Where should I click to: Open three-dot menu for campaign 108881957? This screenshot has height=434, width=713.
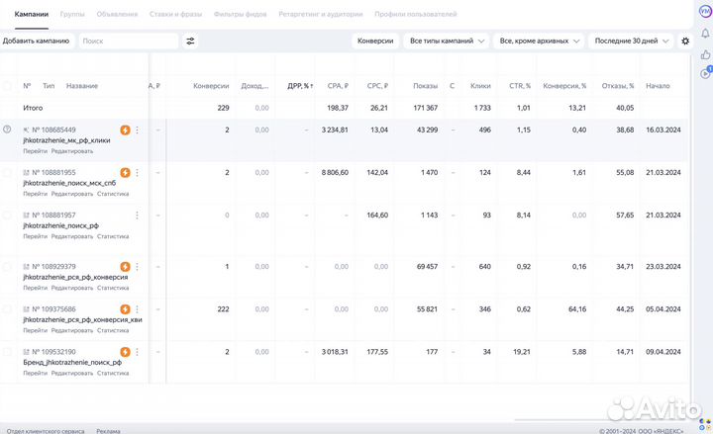coord(137,215)
